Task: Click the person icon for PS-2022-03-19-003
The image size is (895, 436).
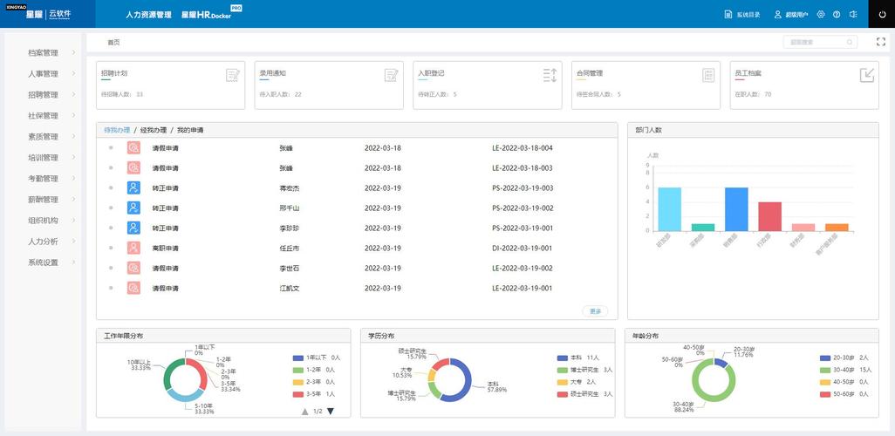Action: (x=133, y=187)
